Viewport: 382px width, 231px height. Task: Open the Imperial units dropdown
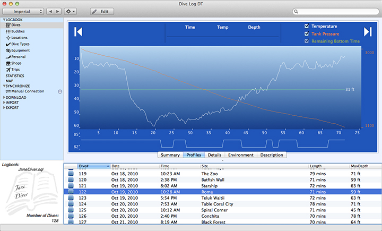tap(22, 11)
